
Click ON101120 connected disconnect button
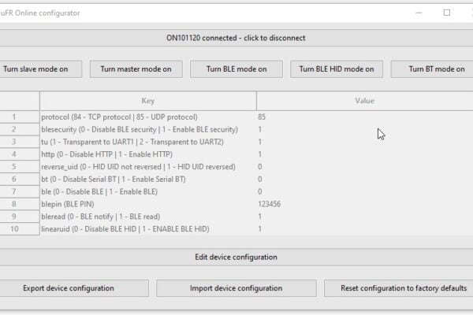coord(236,38)
